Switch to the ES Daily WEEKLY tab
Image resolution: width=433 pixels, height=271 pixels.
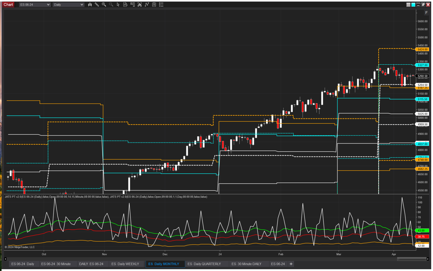click(126, 264)
